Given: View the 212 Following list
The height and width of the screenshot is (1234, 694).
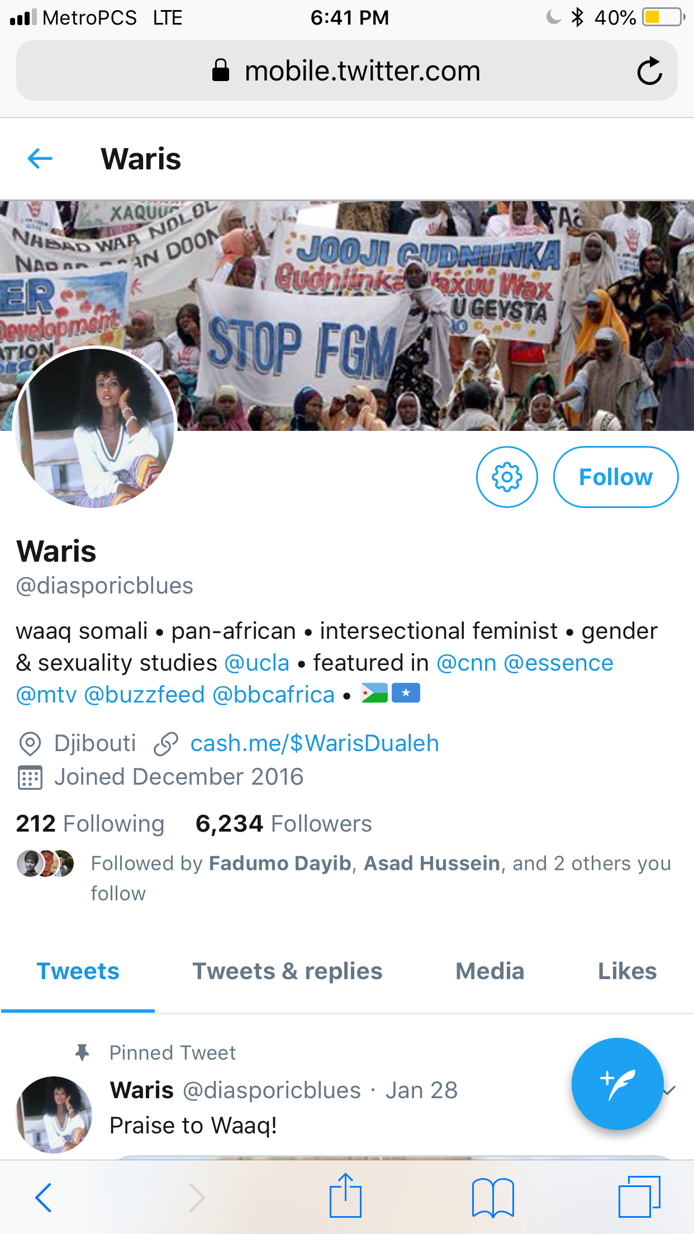Looking at the screenshot, I should click(90, 824).
